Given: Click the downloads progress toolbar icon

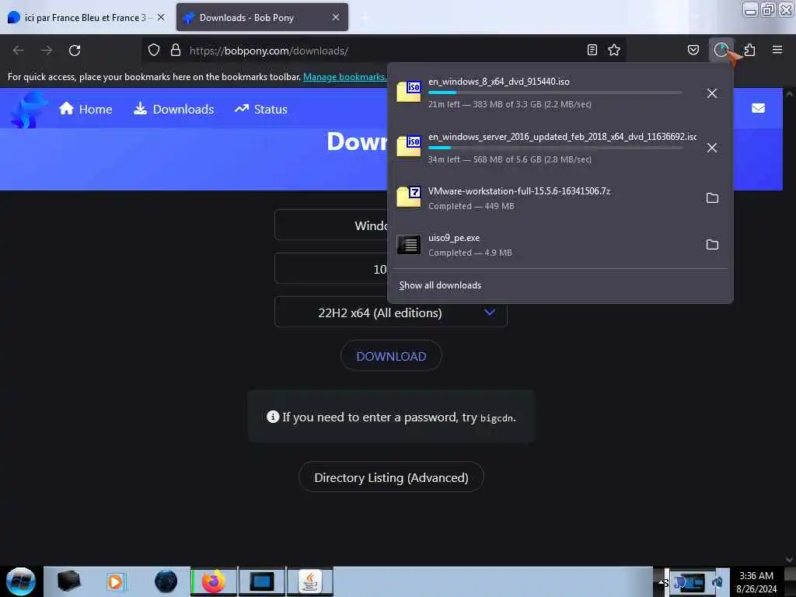Looking at the screenshot, I should pyautogui.click(x=721, y=50).
